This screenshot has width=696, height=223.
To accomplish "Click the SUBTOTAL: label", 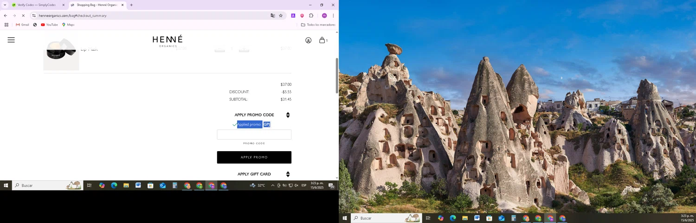I will tap(238, 99).
